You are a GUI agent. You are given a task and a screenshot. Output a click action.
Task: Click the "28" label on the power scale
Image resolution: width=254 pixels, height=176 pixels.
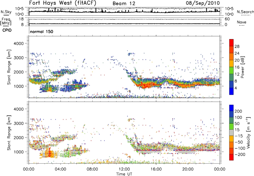point(237,46)
